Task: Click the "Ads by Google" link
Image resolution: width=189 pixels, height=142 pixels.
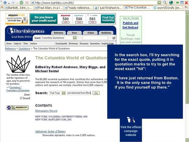Action: (x=131, y=18)
